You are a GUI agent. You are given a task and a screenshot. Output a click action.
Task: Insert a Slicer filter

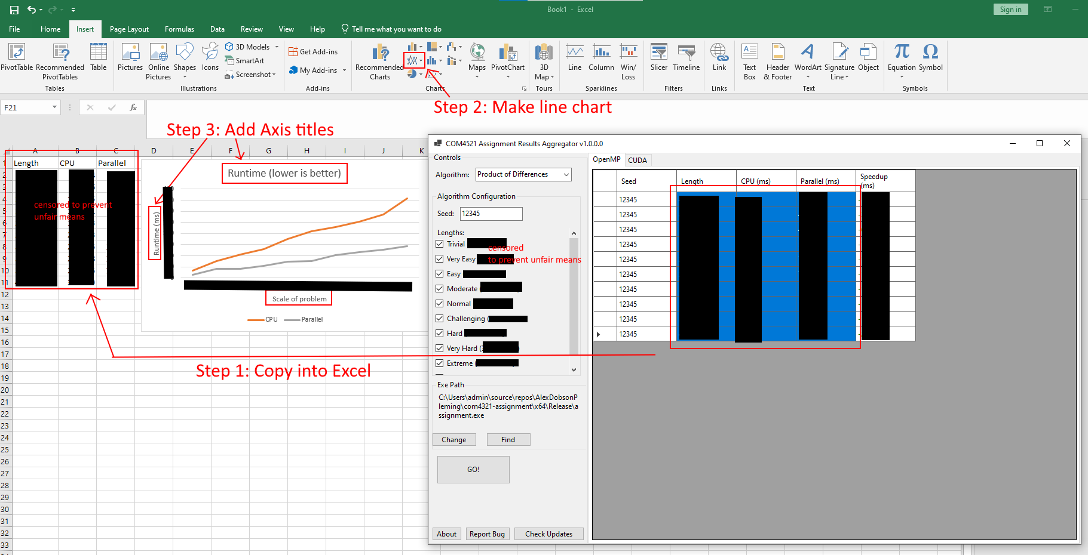coord(658,53)
